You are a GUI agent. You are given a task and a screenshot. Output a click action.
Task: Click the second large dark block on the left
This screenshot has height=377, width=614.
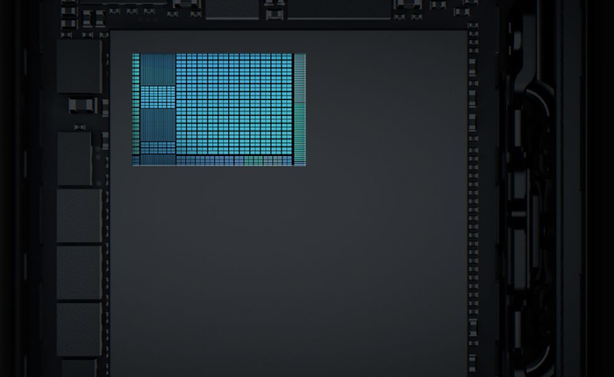(x=75, y=159)
